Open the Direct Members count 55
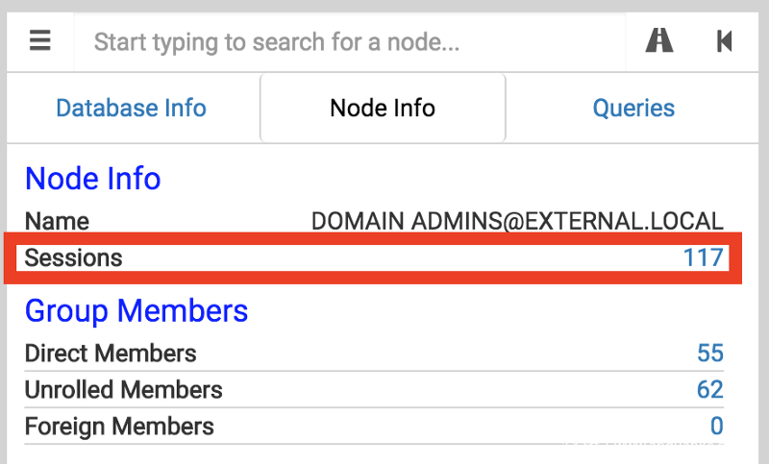The height and width of the screenshot is (464, 769). (x=709, y=354)
